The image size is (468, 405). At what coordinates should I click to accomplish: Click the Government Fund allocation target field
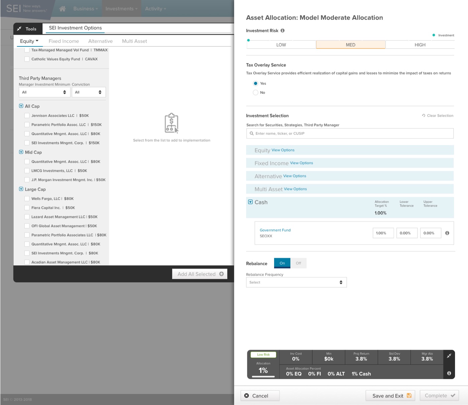pyautogui.click(x=383, y=233)
